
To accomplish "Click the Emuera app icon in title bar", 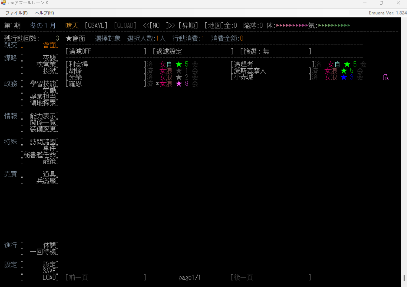I will coord(3,3).
